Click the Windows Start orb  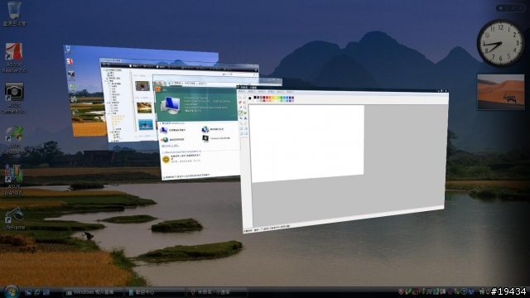tap(11, 291)
